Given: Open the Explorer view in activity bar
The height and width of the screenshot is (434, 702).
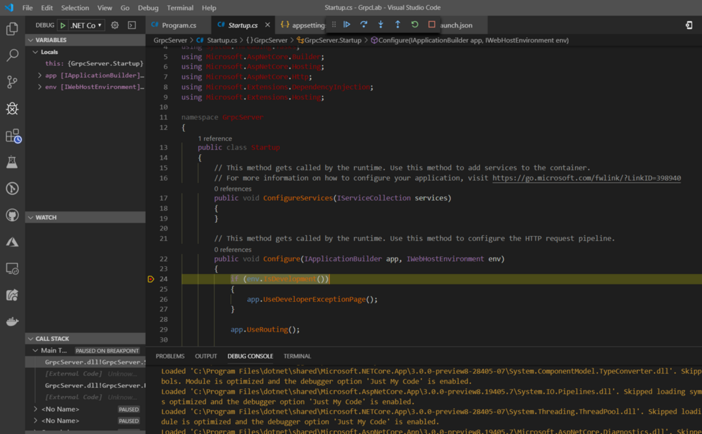Looking at the screenshot, I should 12,29.
